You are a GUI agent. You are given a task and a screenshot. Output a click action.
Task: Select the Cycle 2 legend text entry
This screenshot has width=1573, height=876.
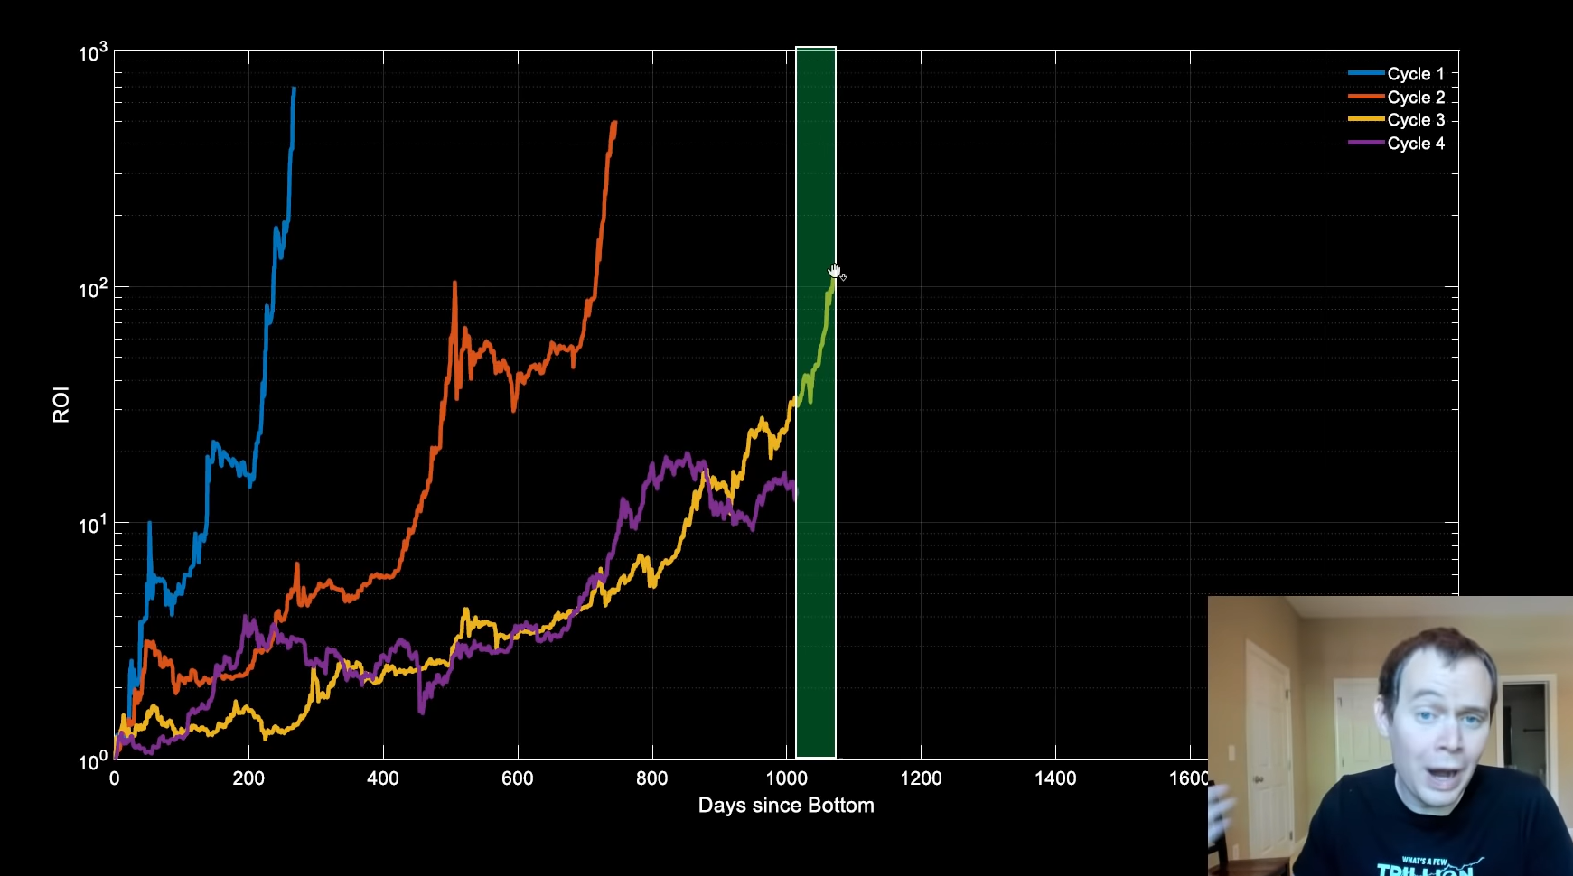coord(1416,97)
